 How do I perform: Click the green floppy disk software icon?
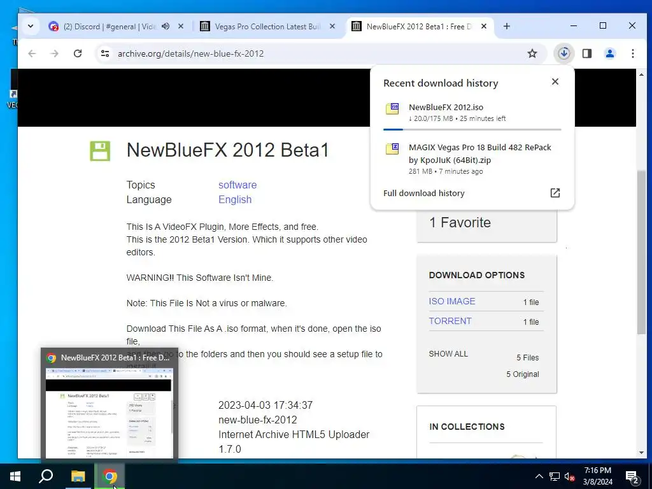pos(100,150)
